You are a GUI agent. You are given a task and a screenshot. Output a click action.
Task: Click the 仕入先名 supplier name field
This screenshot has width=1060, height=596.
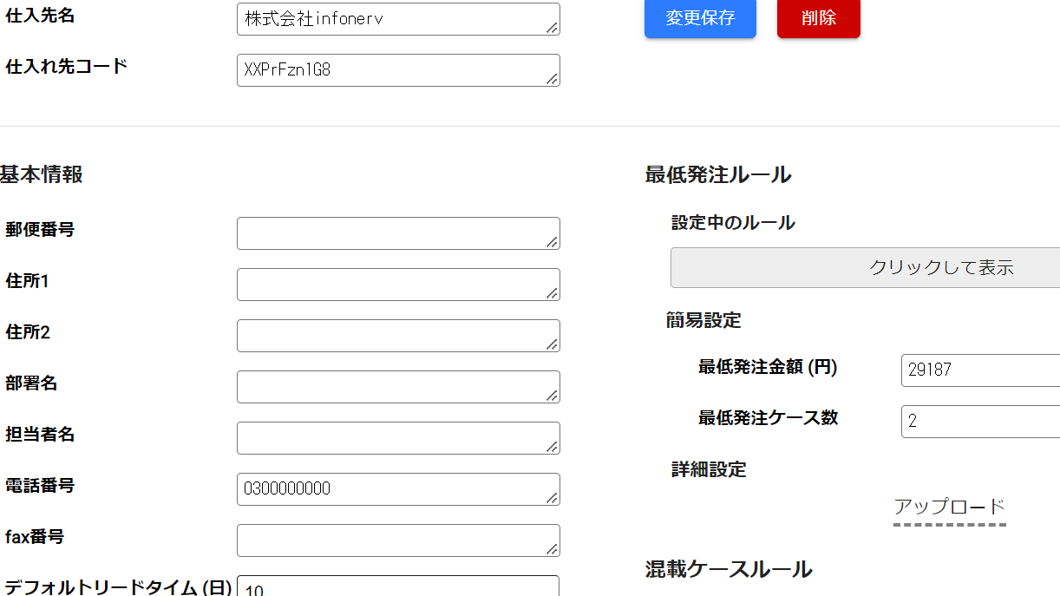pyautogui.click(x=398, y=18)
